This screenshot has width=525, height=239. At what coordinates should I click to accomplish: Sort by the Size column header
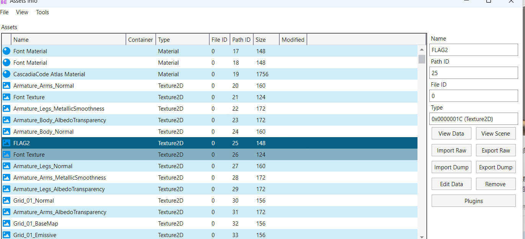tap(266, 39)
